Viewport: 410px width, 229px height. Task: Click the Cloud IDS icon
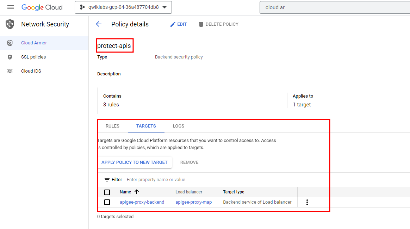tap(10, 71)
